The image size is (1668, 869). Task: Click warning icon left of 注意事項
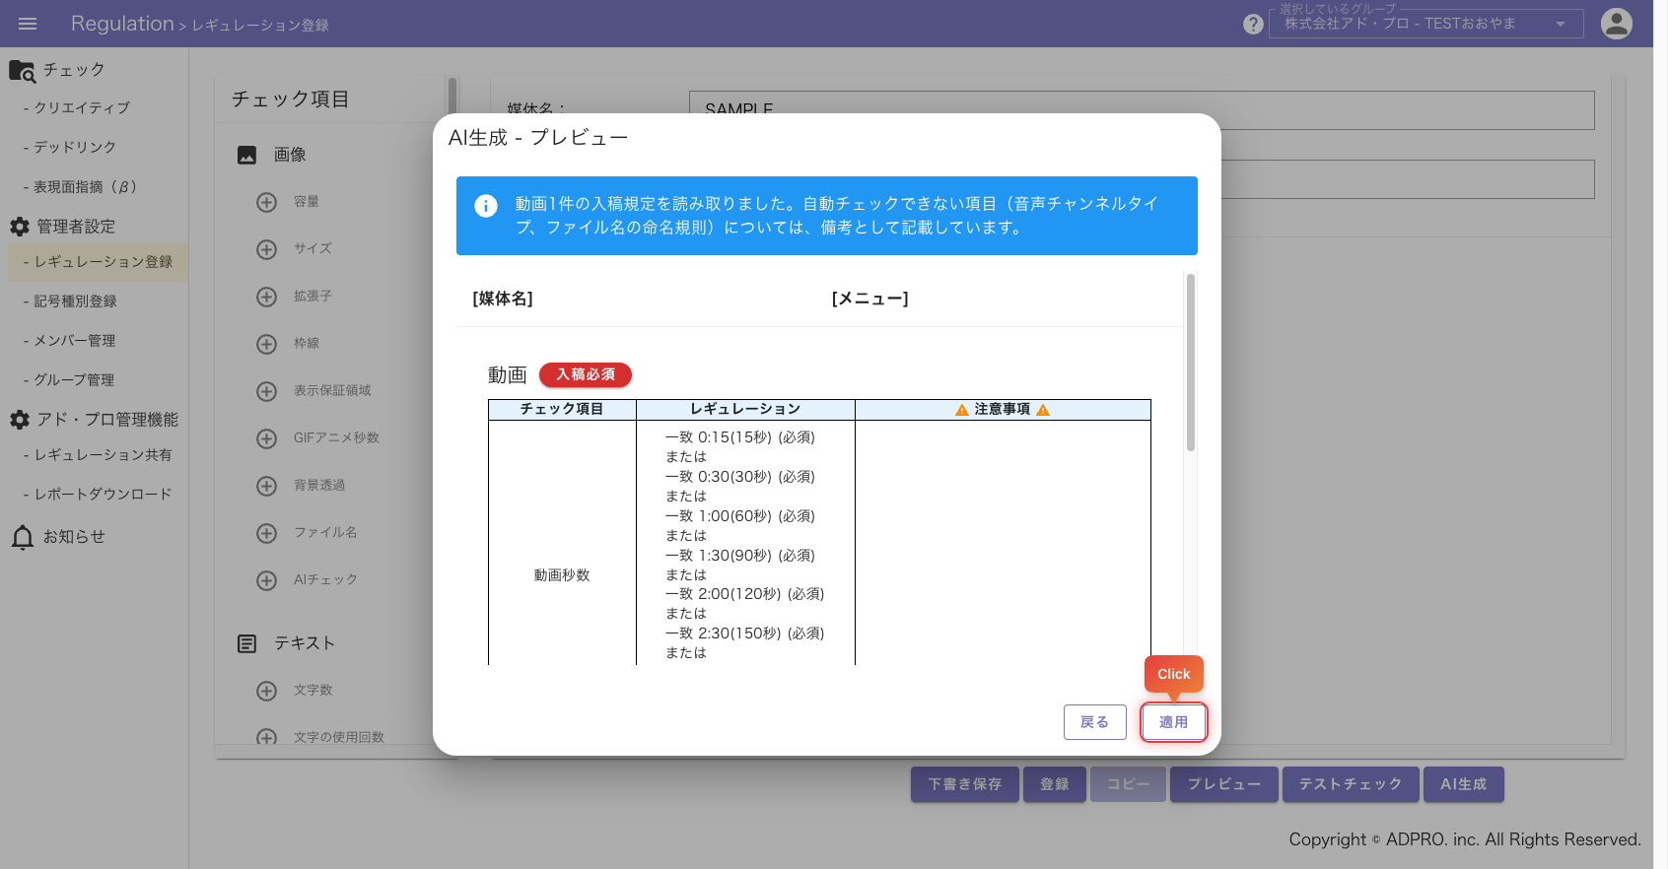click(962, 410)
